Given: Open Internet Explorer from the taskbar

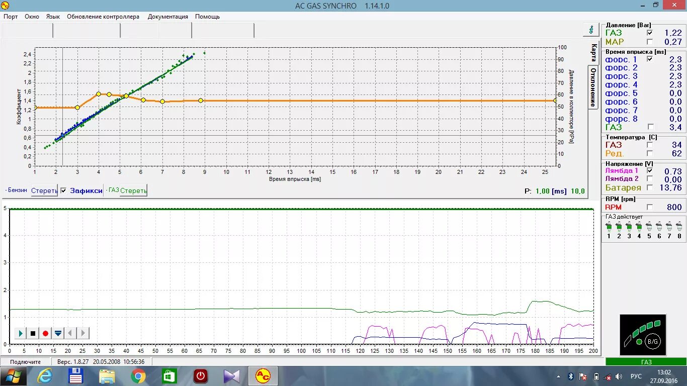Looking at the screenshot, I should pyautogui.click(x=45, y=375).
